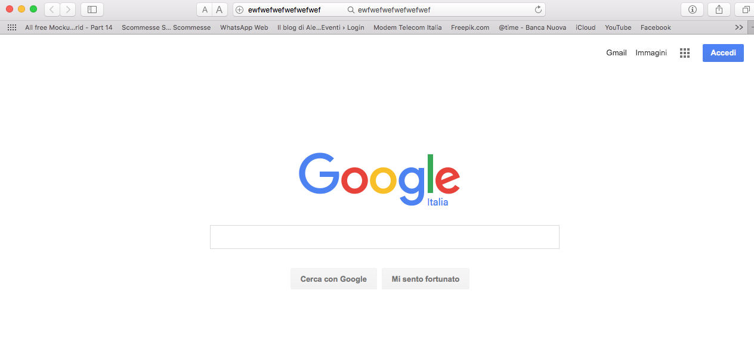Go forward with the forward arrow
The width and height of the screenshot is (754, 355).
(x=68, y=10)
